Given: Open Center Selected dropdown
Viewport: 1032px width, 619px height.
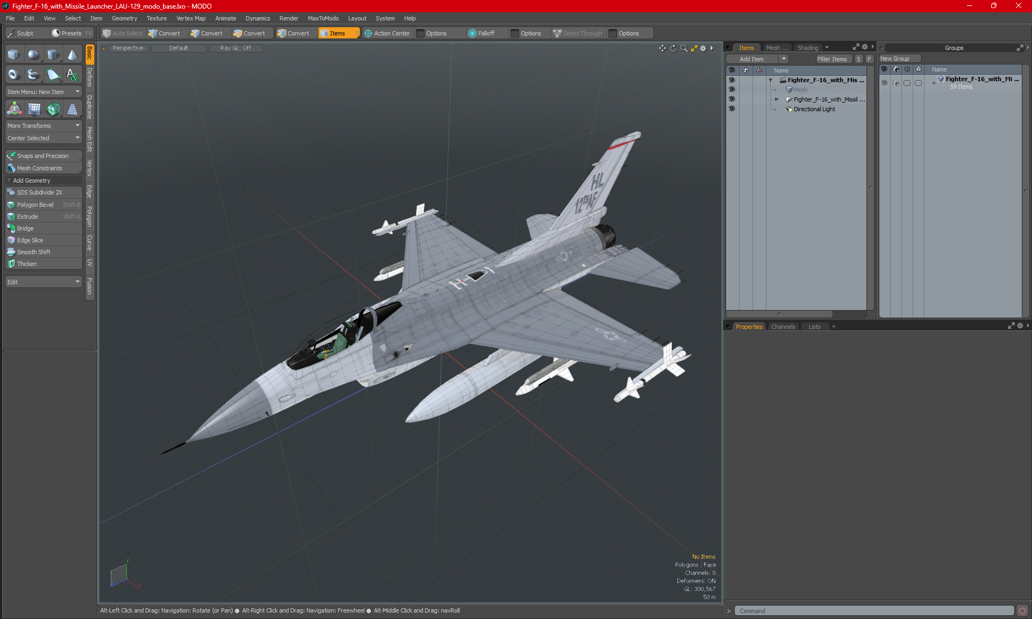Looking at the screenshot, I should tap(44, 138).
